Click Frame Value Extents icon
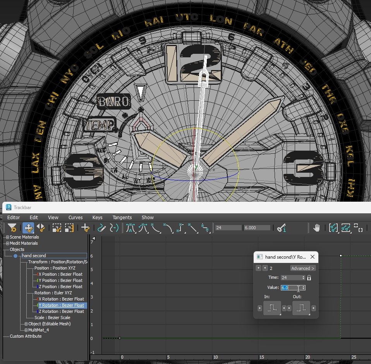The width and height of the screenshot is (371, 364). point(346,228)
